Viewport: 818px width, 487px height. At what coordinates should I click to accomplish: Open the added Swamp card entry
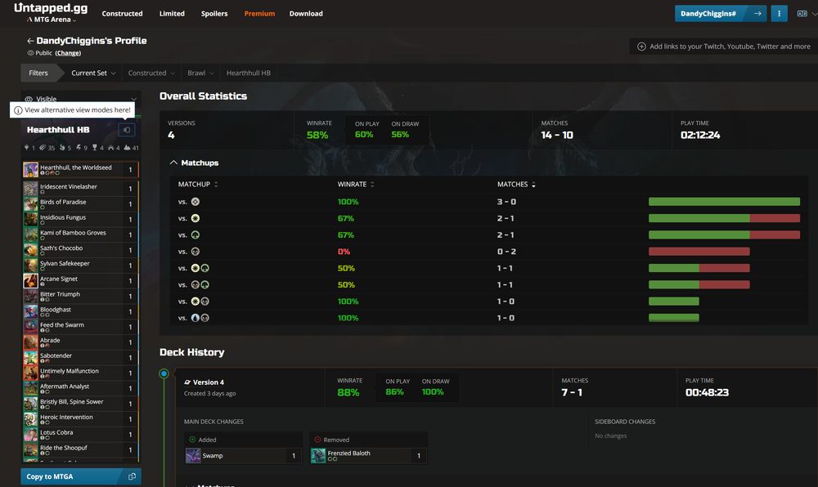coord(243,456)
